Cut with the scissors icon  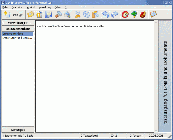[x=78, y=15]
